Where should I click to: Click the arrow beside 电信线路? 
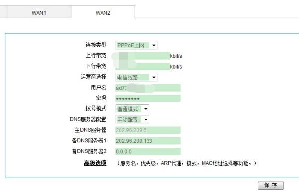(x=154, y=77)
